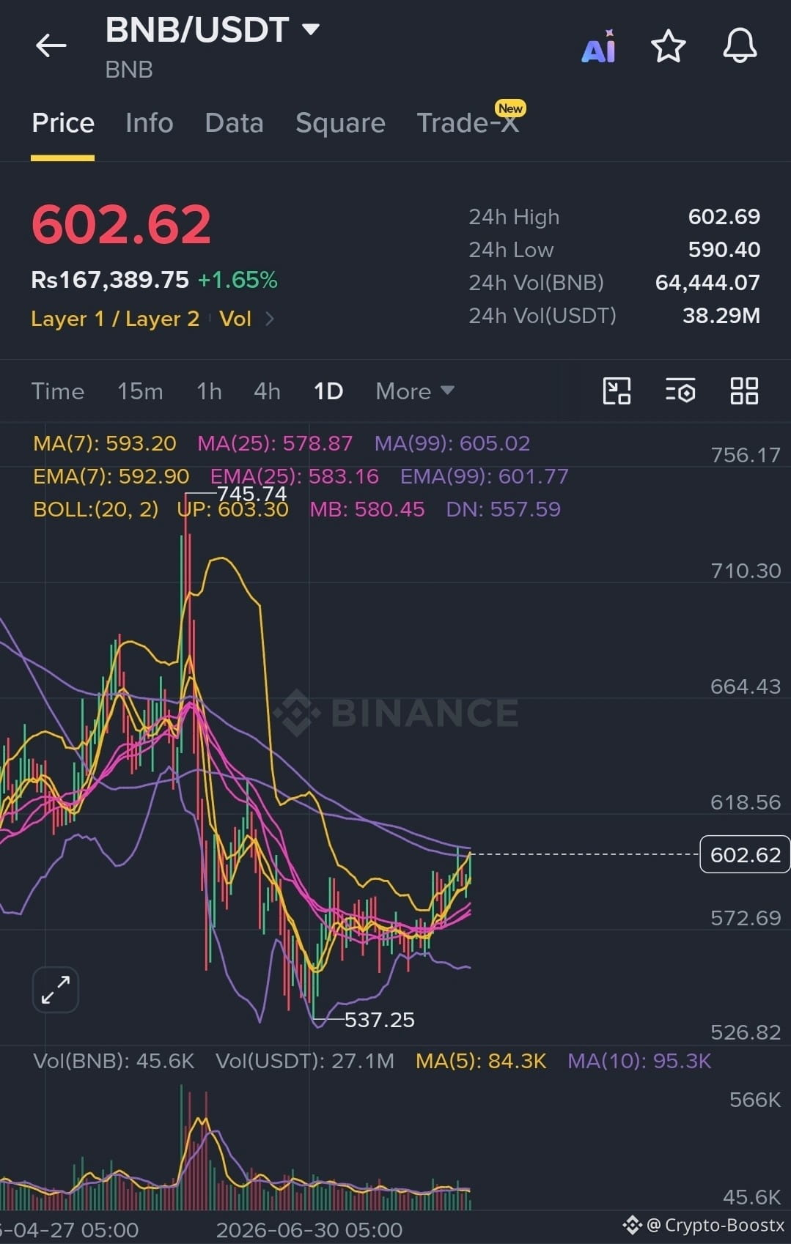
Task: Tap the MA(7): 593.20 indicator label
Action: click(105, 443)
